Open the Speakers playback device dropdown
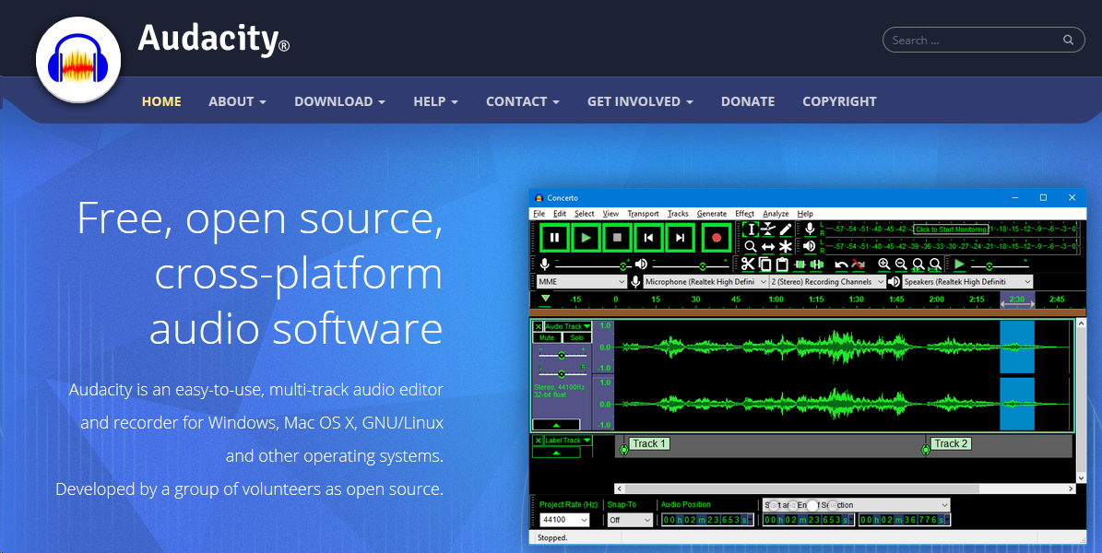This screenshot has height=553, width=1102. click(x=967, y=282)
